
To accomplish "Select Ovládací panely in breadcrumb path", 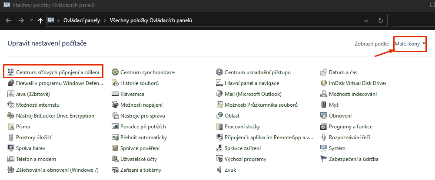I will coord(82,20).
